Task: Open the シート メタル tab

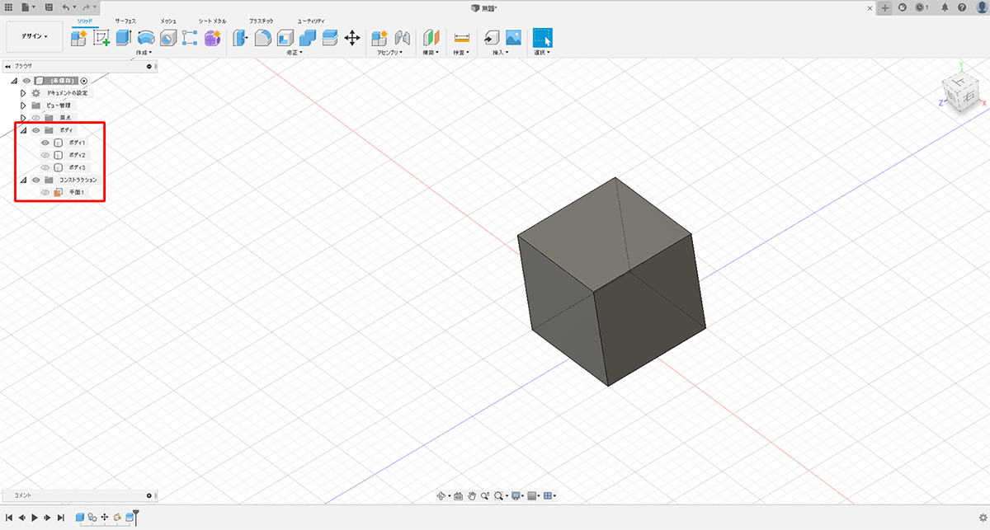Action: point(211,19)
